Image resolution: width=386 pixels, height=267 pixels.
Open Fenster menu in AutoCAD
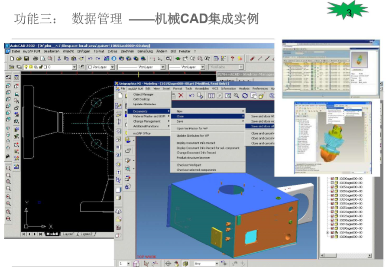tap(185, 52)
